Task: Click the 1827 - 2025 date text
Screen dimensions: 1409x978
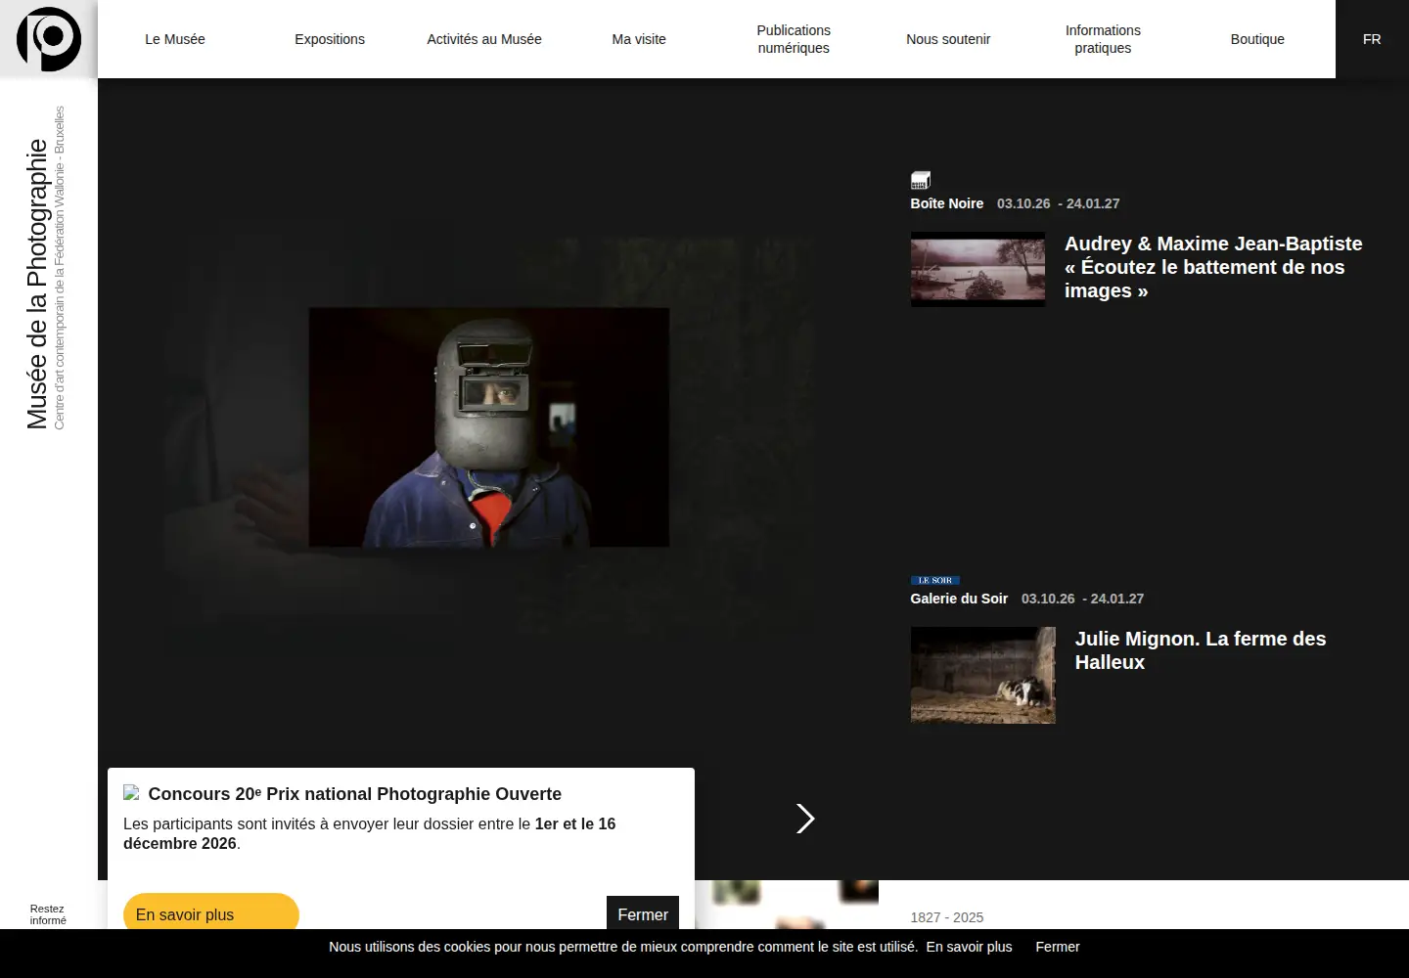Action: click(947, 917)
